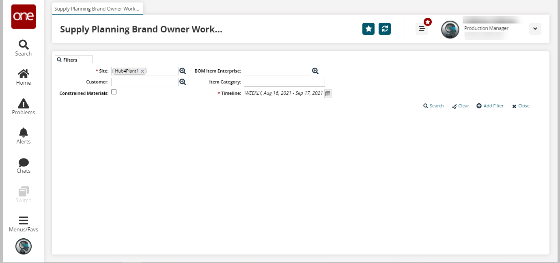This screenshot has width=560, height=263.
Task: Click the Switch icon in the sidebar
Action: [x=24, y=195]
